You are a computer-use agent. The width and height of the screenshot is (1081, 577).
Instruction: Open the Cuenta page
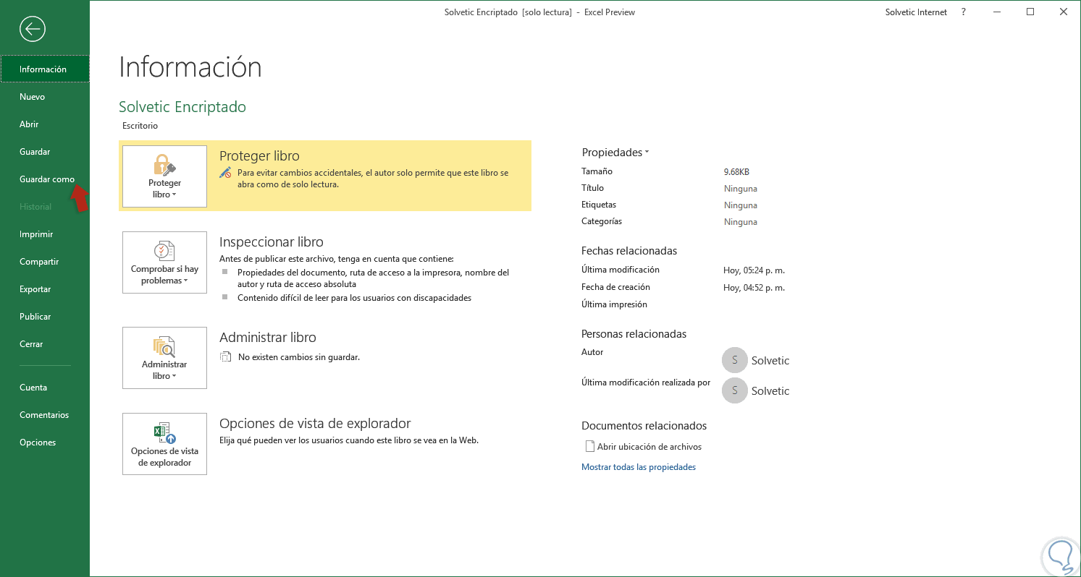pos(45,388)
